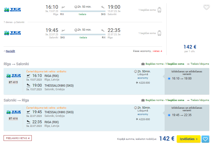Click the takeoff icon beside 16:10 RIGA (RIX)
This screenshot has height=147, width=212.
[x=28, y=76]
